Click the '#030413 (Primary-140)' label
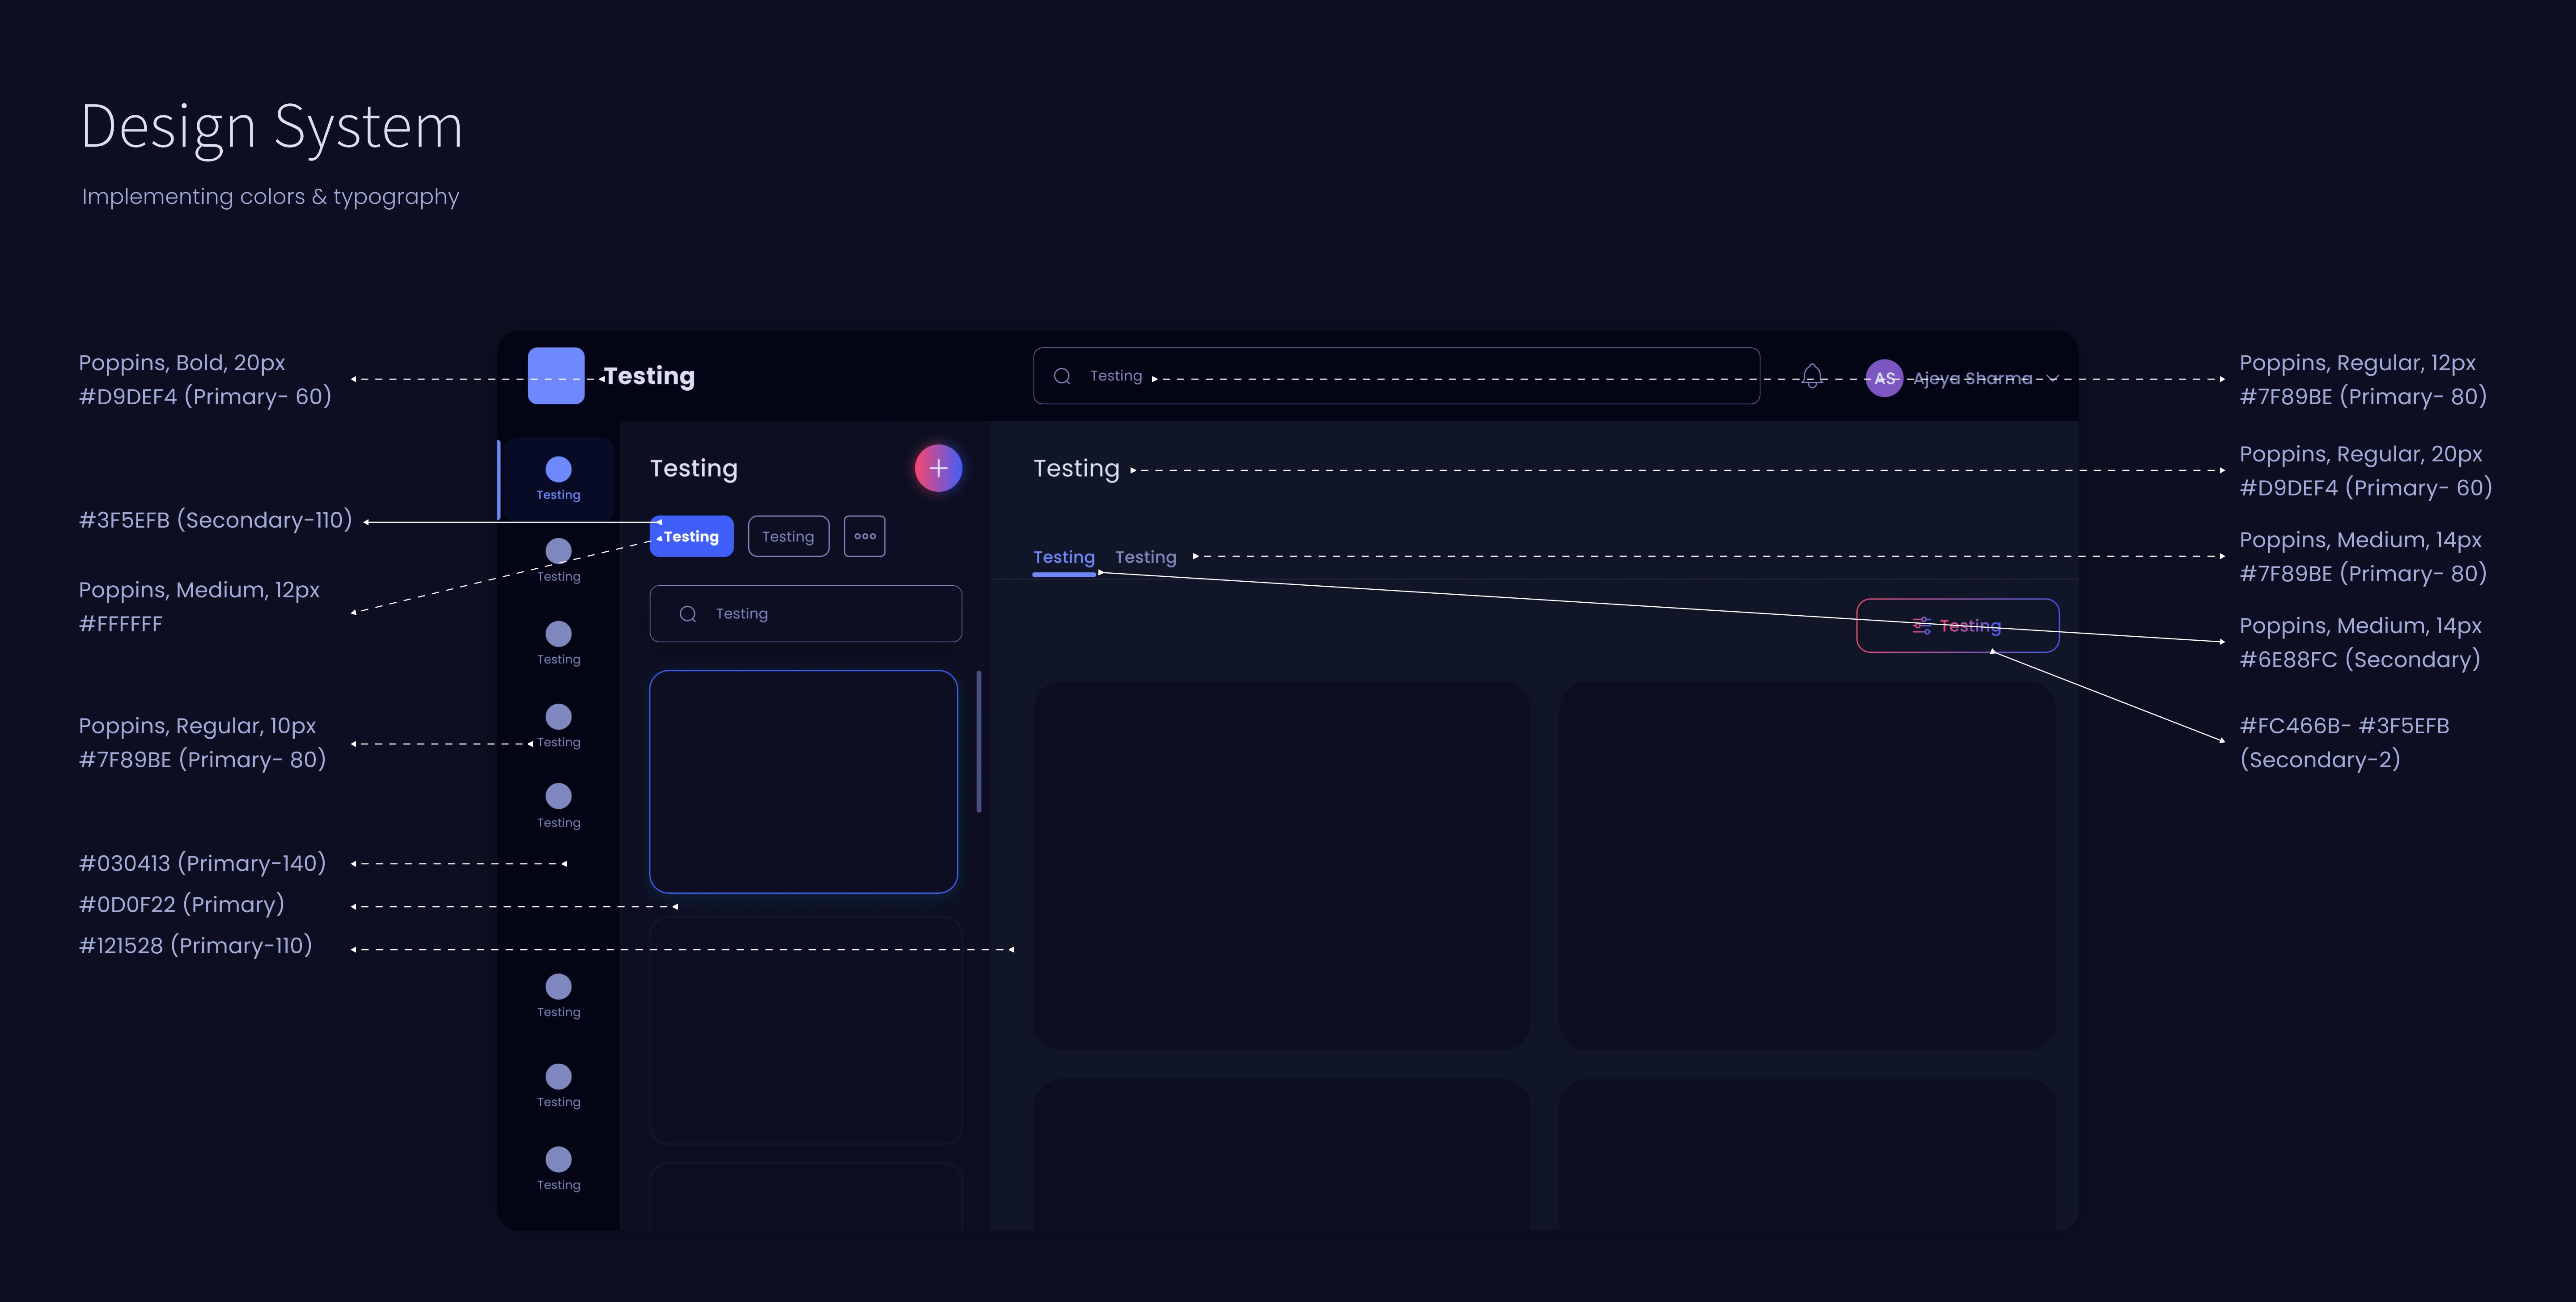This screenshot has width=2576, height=1302. pos(202,863)
